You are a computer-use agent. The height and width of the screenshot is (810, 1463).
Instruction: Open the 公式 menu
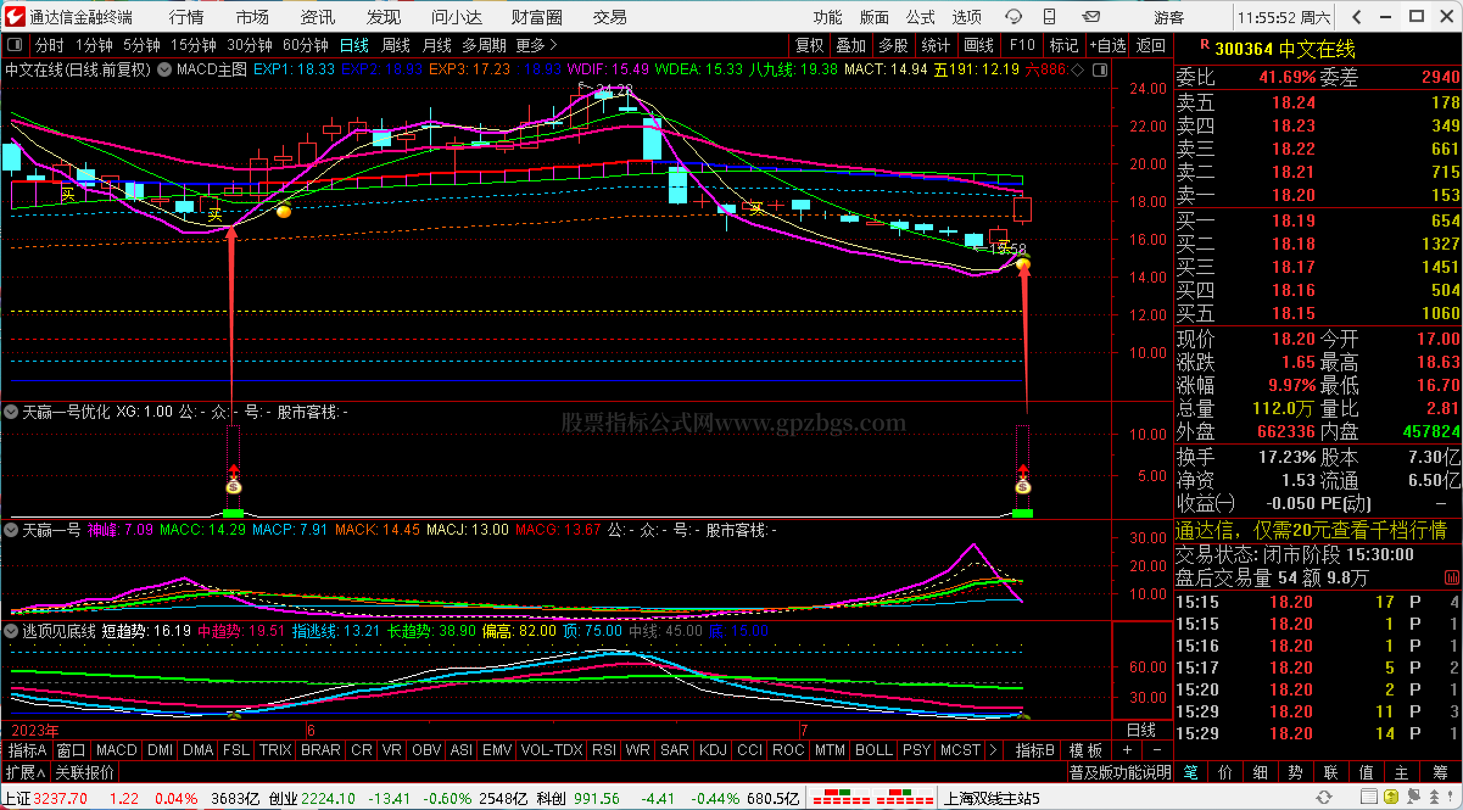pos(920,17)
